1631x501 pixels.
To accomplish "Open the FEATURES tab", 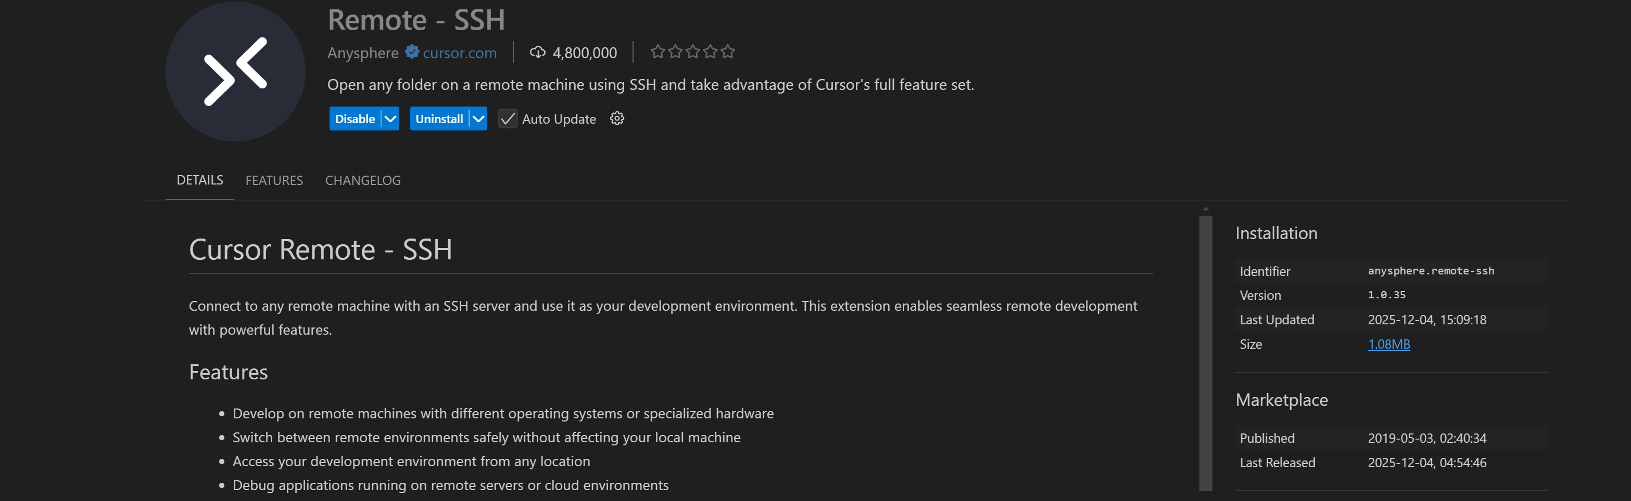I will click(x=273, y=181).
